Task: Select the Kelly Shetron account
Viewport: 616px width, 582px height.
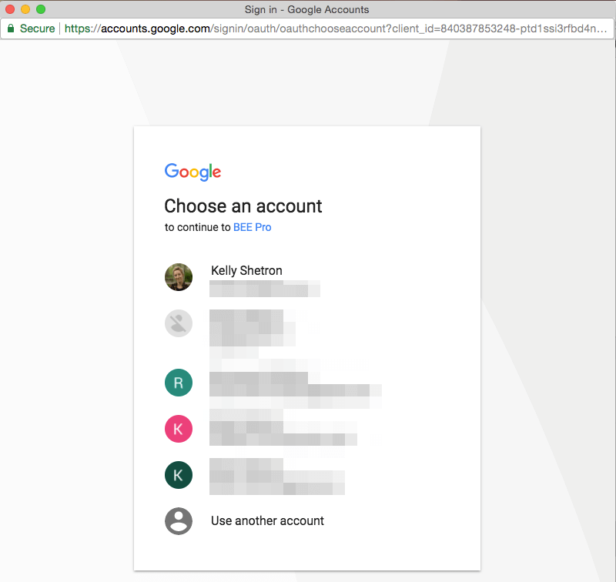Action: tap(306, 277)
